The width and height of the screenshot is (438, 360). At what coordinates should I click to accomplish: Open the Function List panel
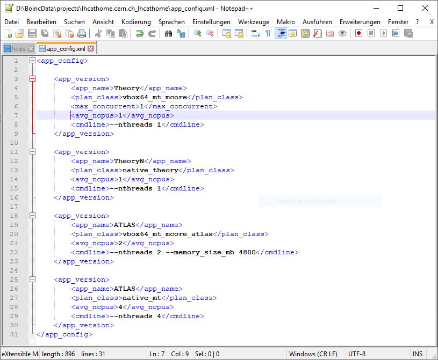[317, 33]
